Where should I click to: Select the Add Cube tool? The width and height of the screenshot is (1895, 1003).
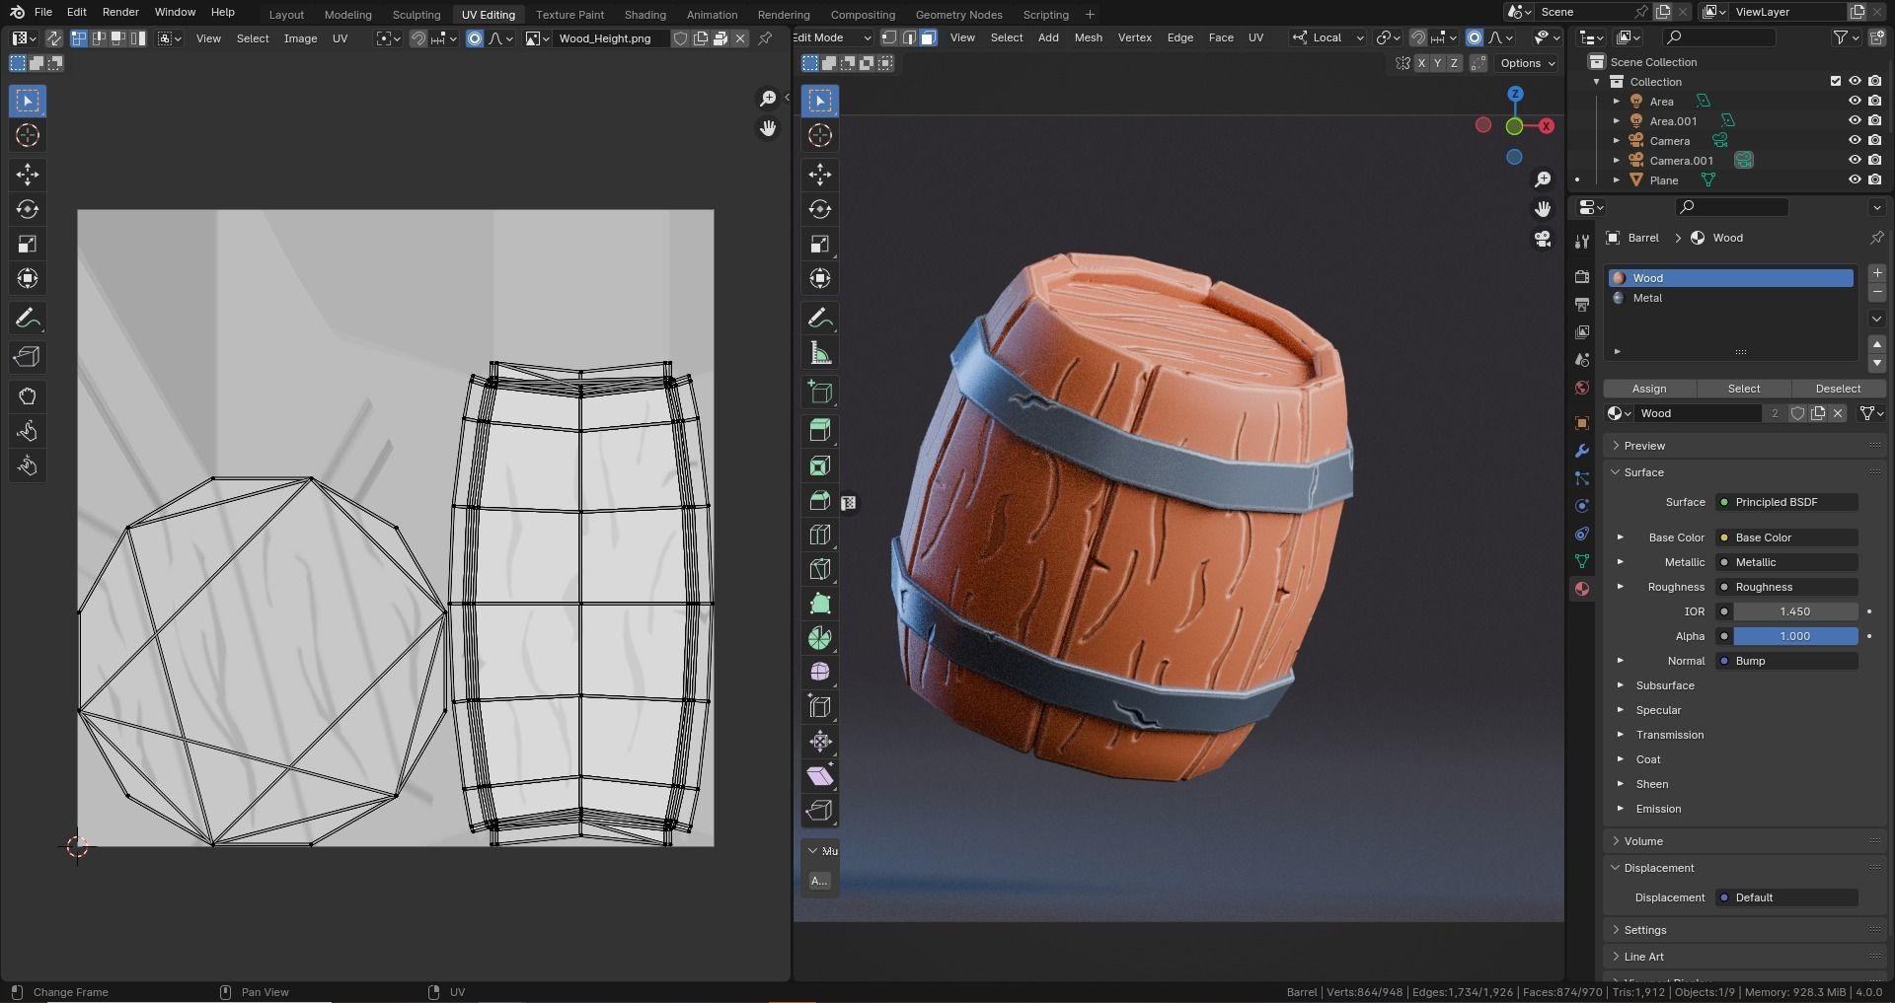click(820, 392)
